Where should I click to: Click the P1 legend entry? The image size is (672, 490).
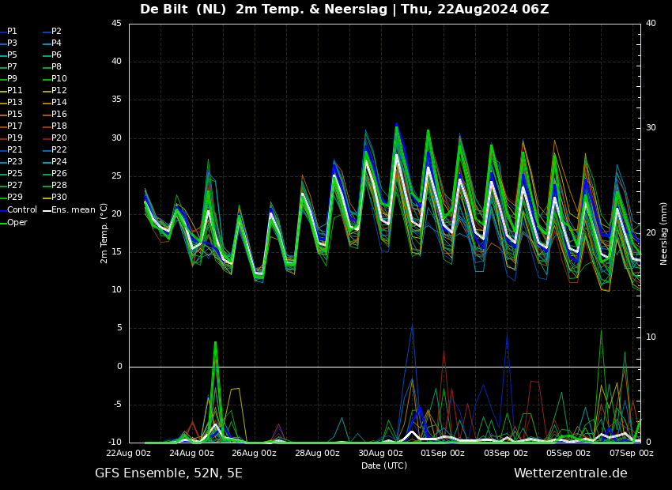coord(12,32)
